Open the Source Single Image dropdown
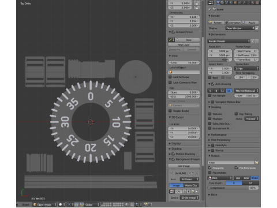This screenshot has width=277, height=208. (189, 198)
